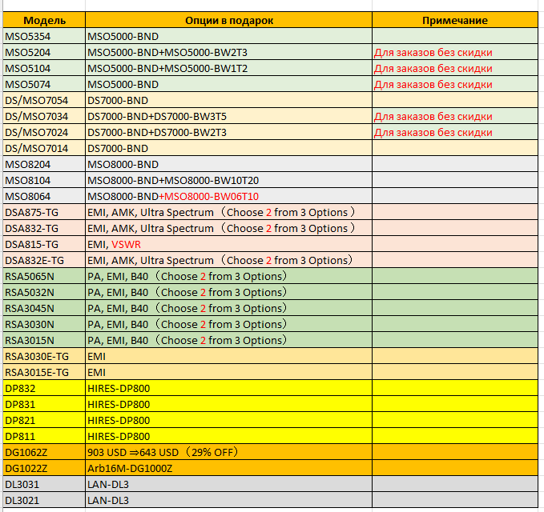Click the EMI, VSWR cell
This screenshot has width=544, height=512.
(x=228, y=244)
